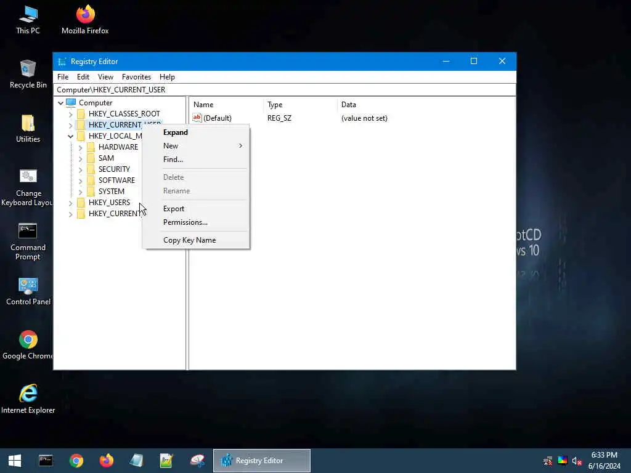Click the taskbar clock showing 6:33 PM
This screenshot has width=631, height=473.
click(x=604, y=461)
